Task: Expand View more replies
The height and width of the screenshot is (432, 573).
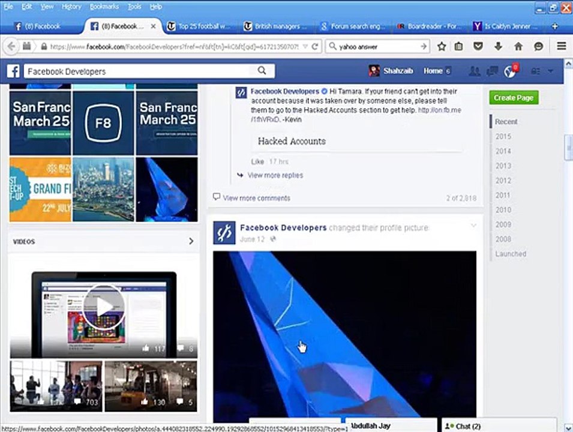Action: click(x=275, y=175)
